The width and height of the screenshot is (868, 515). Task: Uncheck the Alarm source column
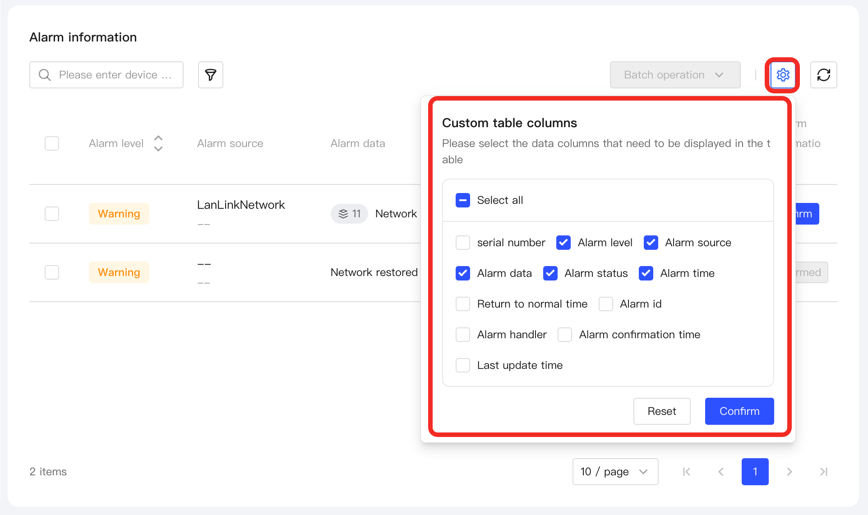651,243
